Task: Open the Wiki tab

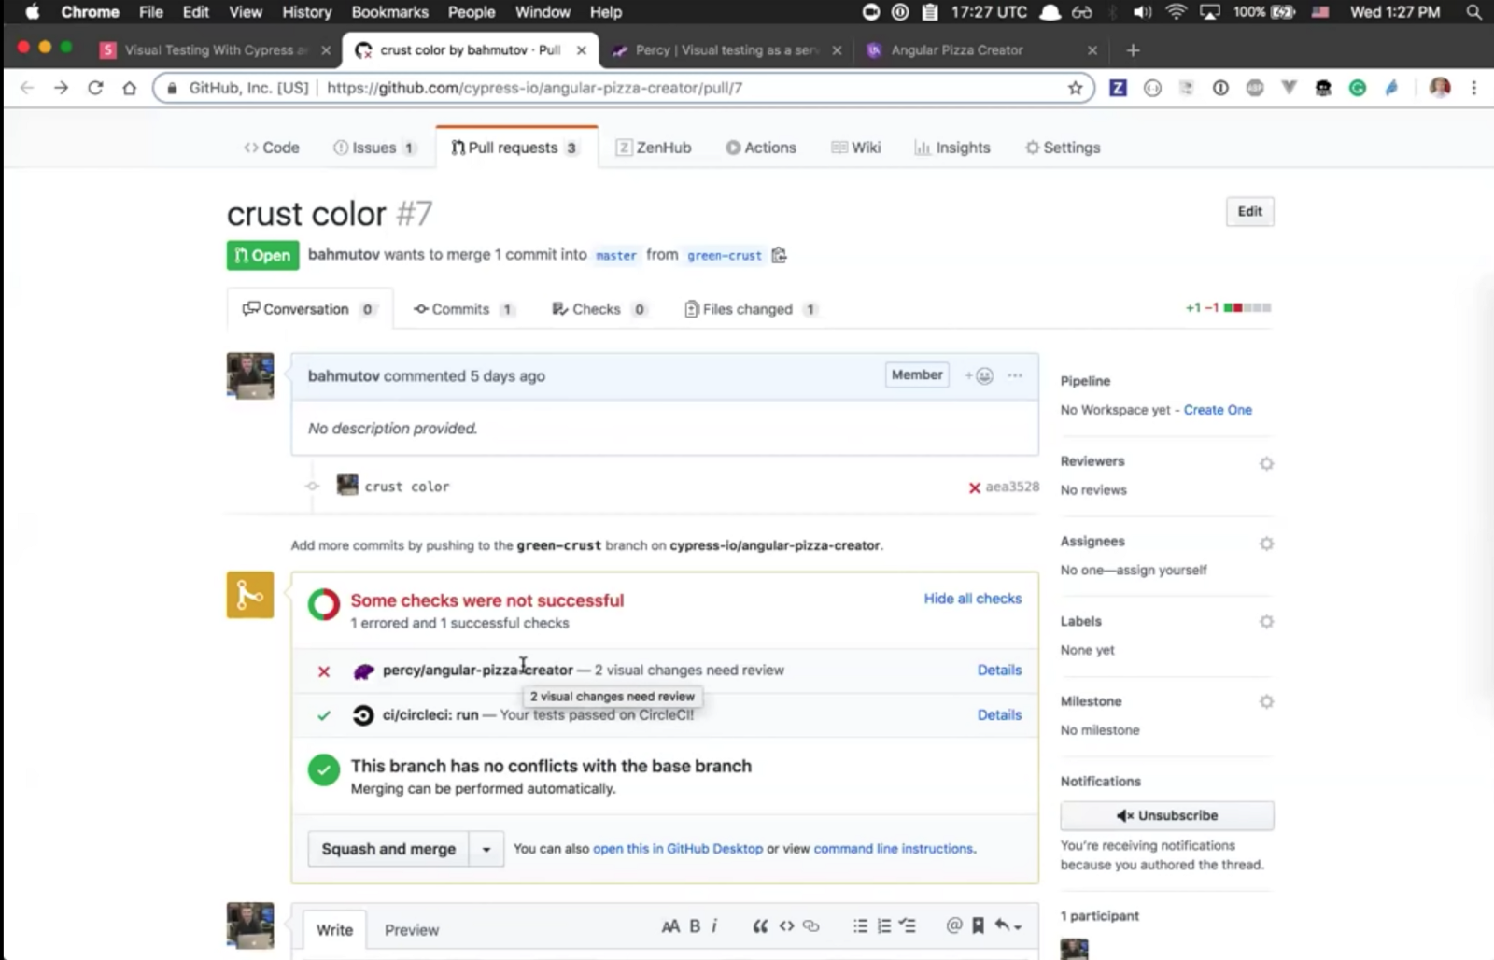Action: [x=856, y=148]
